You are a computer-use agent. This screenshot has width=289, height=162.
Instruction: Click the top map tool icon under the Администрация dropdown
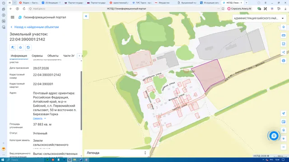tap(284, 27)
